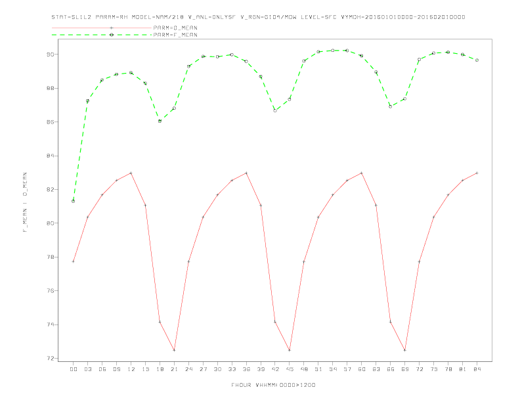The height and width of the screenshot is (402, 520).
Task: Click the x-axis tick label 42
Action: click(275, 369)
